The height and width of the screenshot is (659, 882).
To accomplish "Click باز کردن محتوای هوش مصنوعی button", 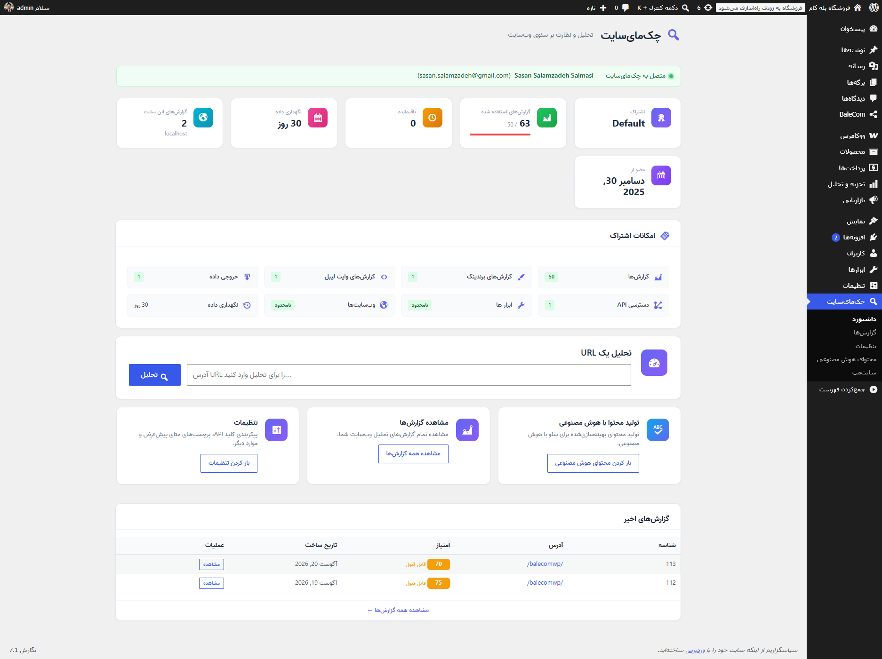I will tap(593, 463).
